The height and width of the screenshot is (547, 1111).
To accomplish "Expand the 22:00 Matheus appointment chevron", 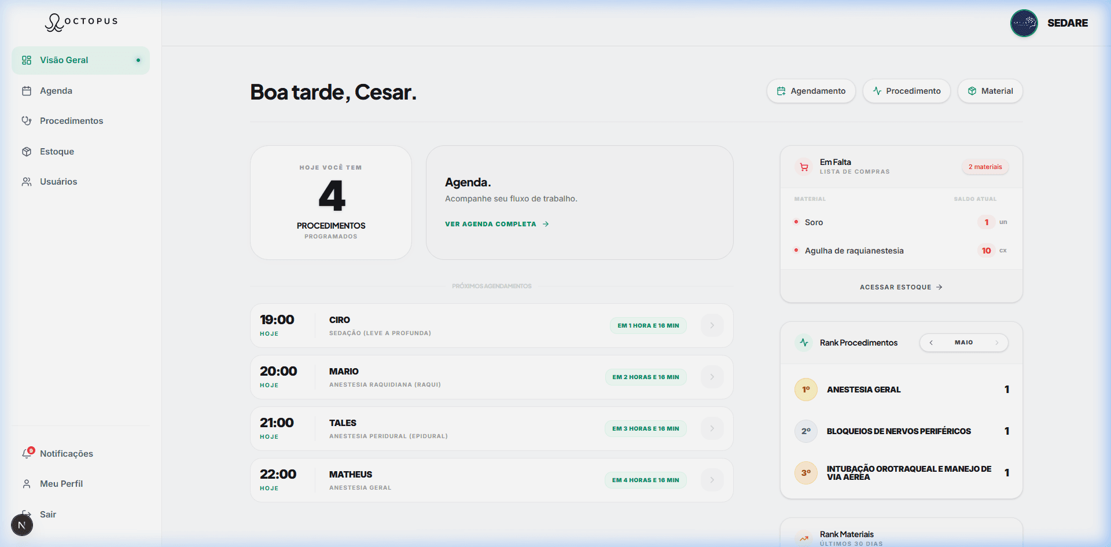I will 712,480.
